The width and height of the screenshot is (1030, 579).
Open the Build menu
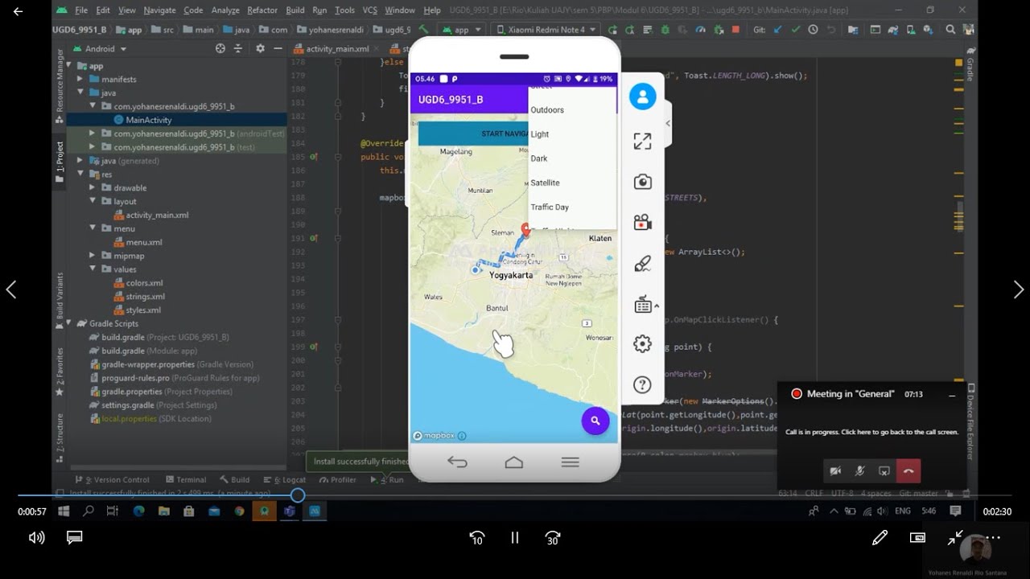tap(295, 10)
